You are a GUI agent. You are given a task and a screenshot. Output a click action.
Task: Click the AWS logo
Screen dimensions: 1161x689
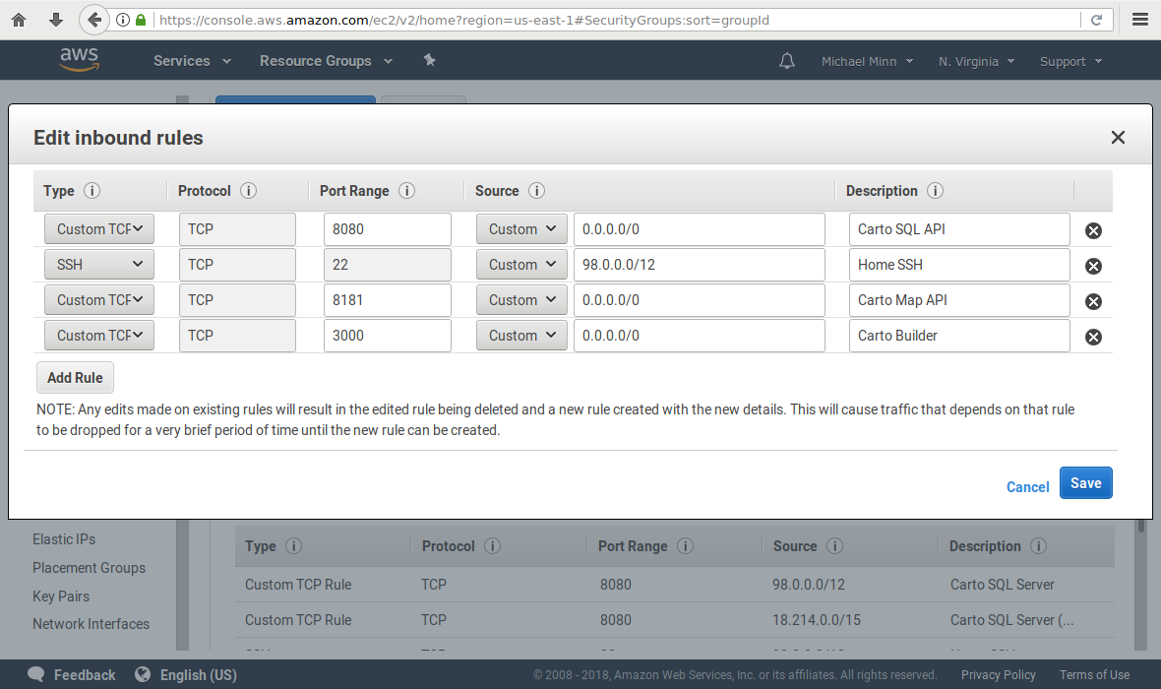tap(79, 60)
